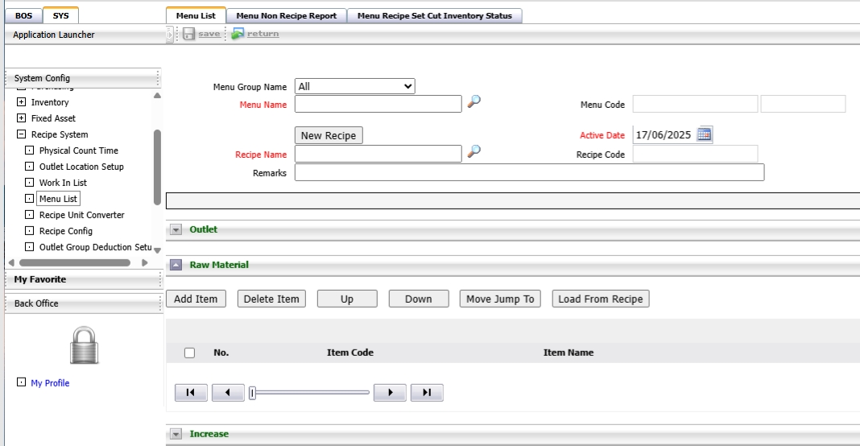Click into the Remarks text field
The width and height of the screenshot is (860, 446).
529,172
